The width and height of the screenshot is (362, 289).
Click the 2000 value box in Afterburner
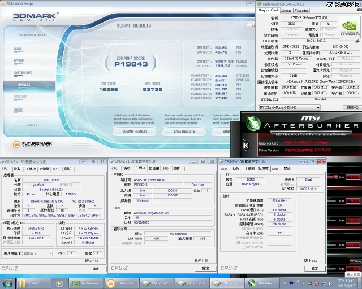coord(353,244)
